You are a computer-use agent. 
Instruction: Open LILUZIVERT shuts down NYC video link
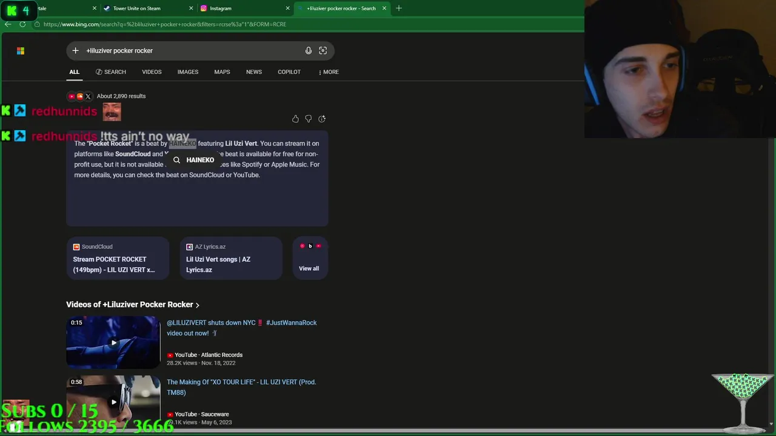pos(242,328)
